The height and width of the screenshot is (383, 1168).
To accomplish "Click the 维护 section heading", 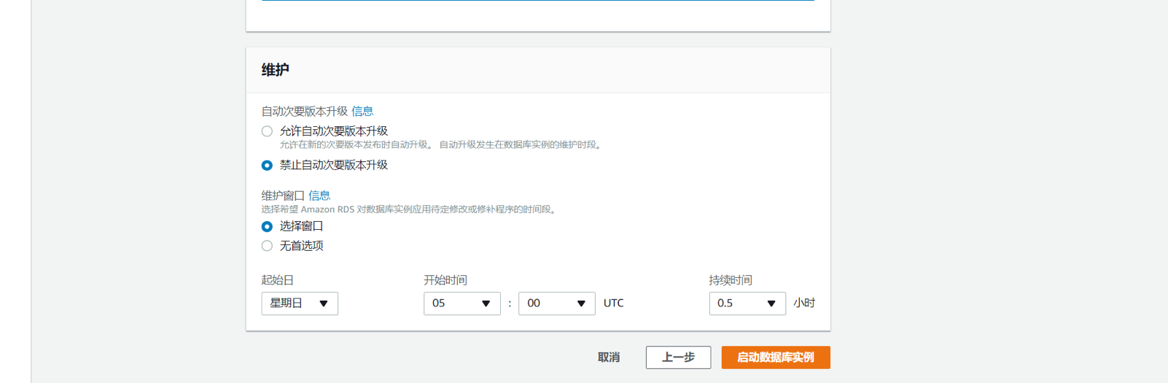I will point(276,70).
